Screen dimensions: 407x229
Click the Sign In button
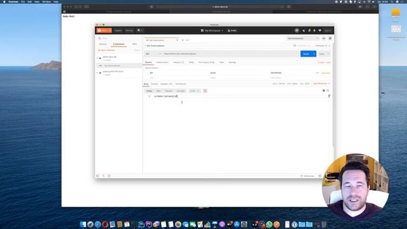[328, 31]
